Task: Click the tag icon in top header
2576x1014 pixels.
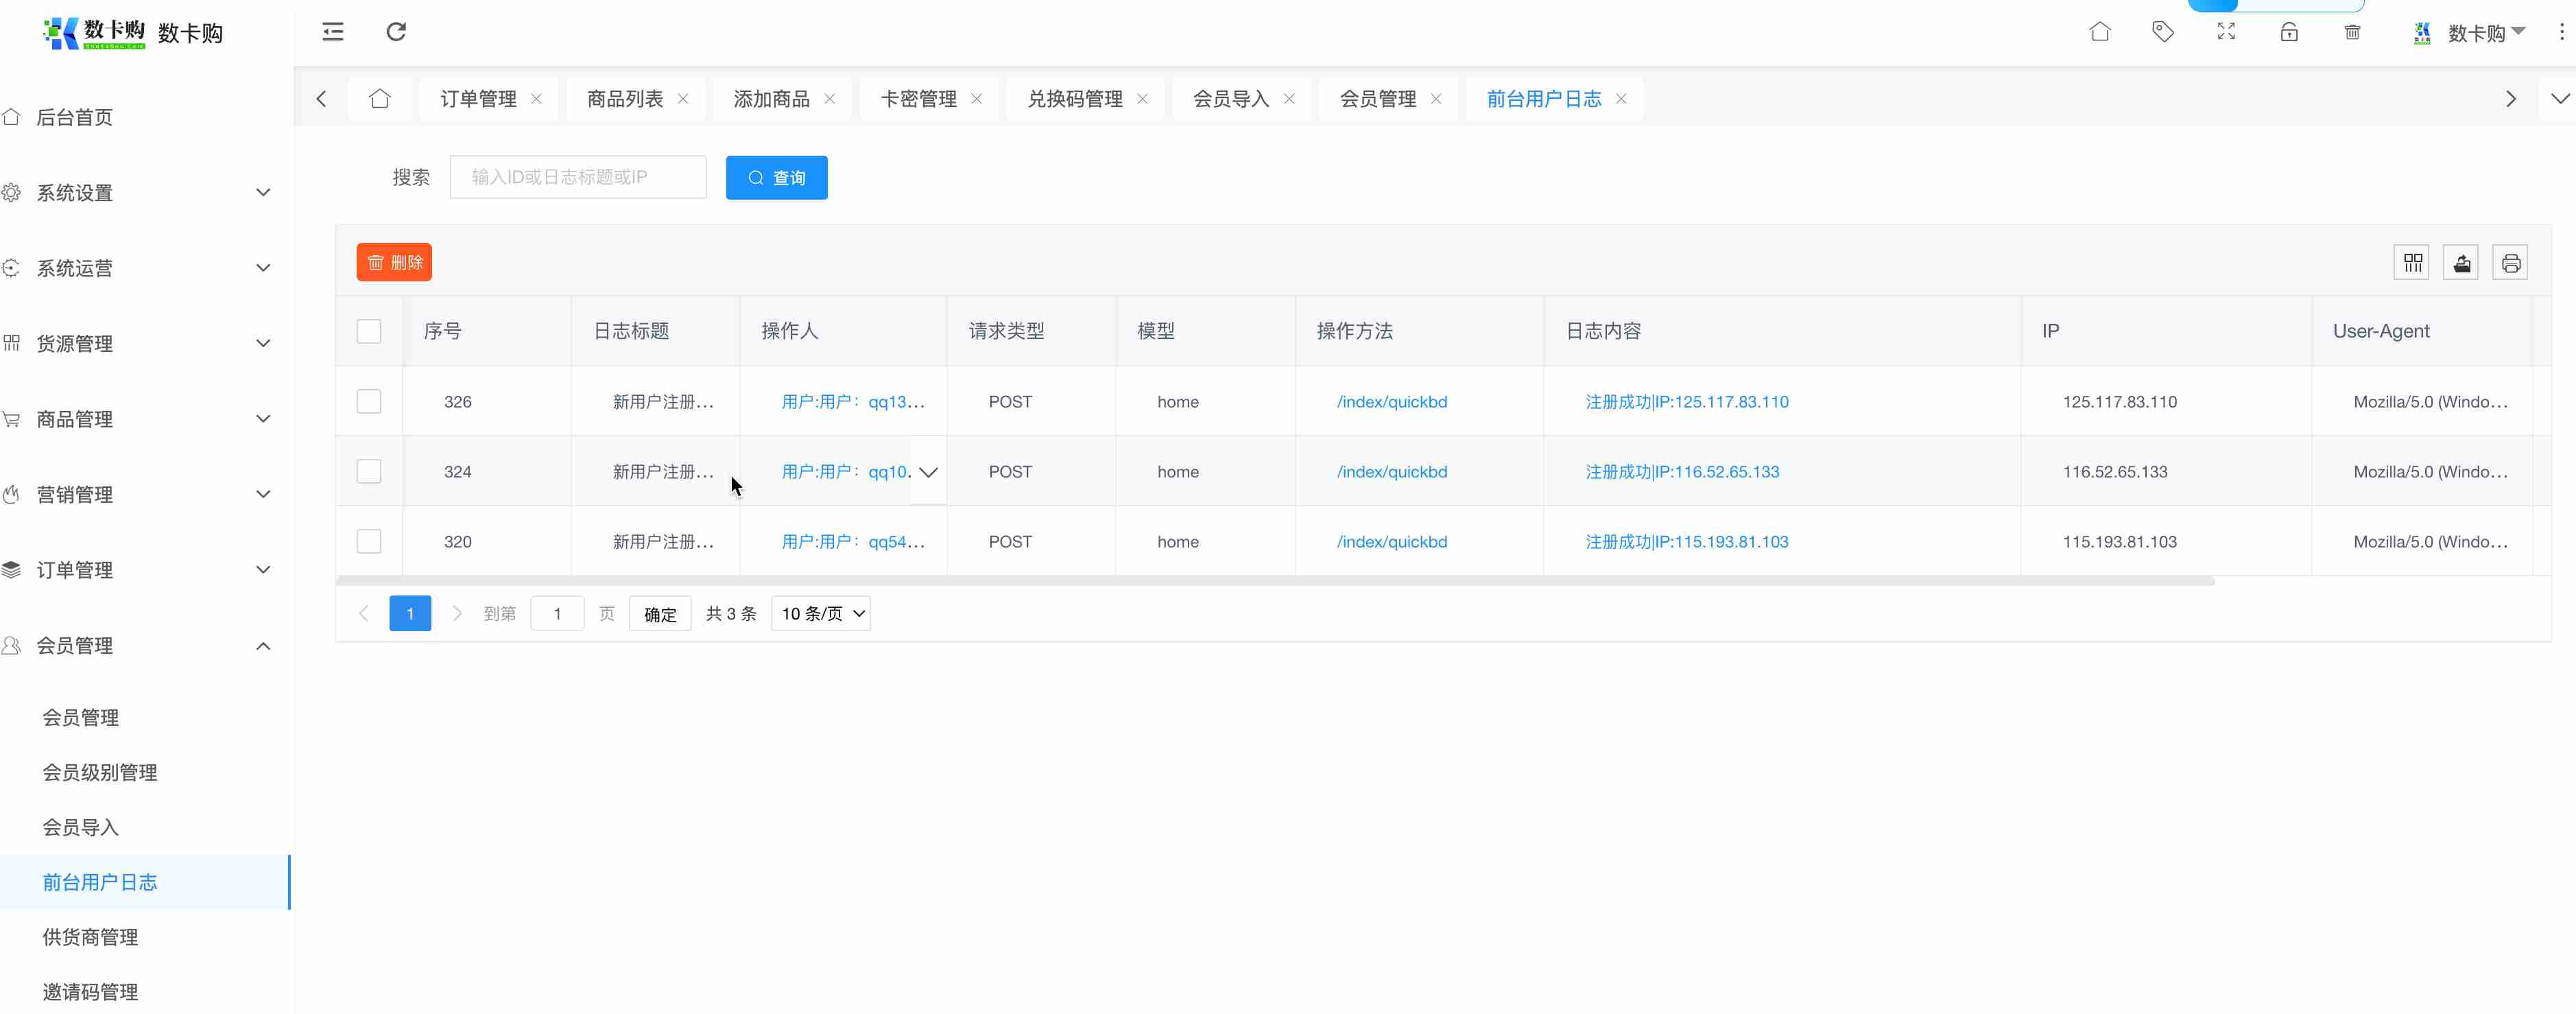Action: coord(2162,32)
